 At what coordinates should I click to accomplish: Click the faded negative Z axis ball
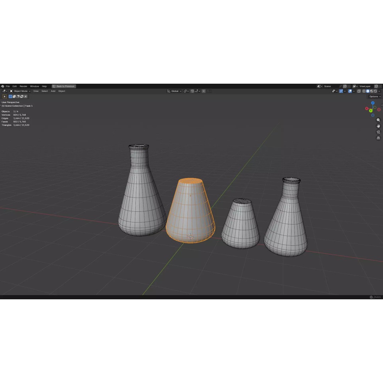pyautogui.click(x=373, y=115)
